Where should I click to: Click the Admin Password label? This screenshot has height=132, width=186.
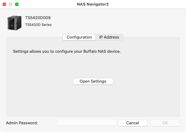click(22, 123)
